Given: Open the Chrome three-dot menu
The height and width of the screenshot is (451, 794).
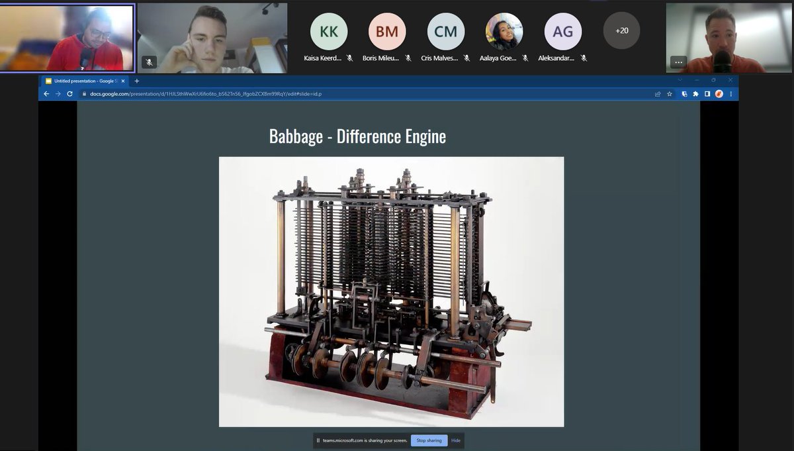Looking at the screenshot, I should (730, 94).
